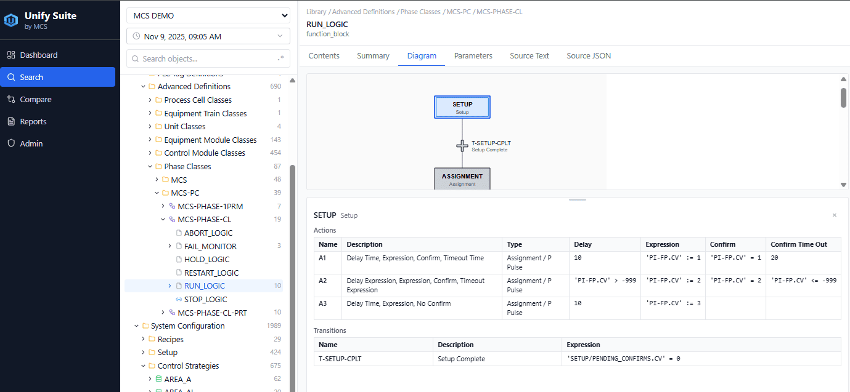The width and height of the screenshot is (850, 392).
Task: Open the date and time picker dropdown
Action: 208,36
